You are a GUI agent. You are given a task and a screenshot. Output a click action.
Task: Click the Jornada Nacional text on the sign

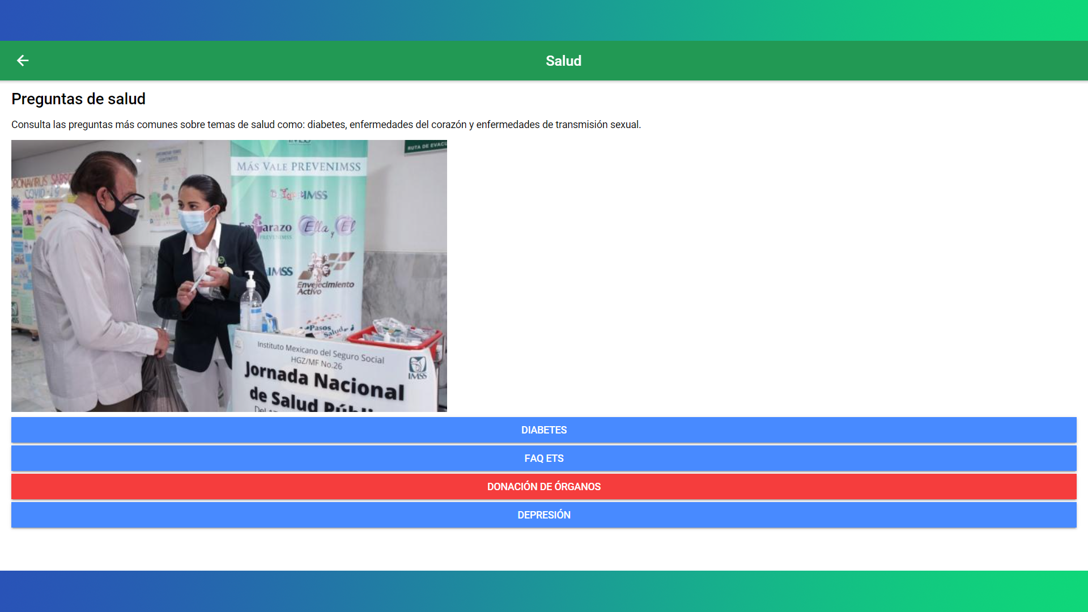pyautogui.click(x=324, y=382)
